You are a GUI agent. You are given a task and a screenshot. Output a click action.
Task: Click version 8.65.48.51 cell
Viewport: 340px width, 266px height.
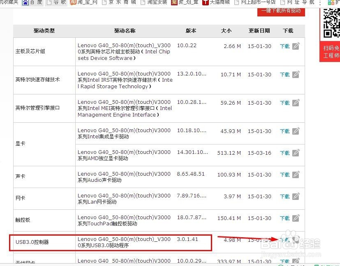tap(191, 174)
